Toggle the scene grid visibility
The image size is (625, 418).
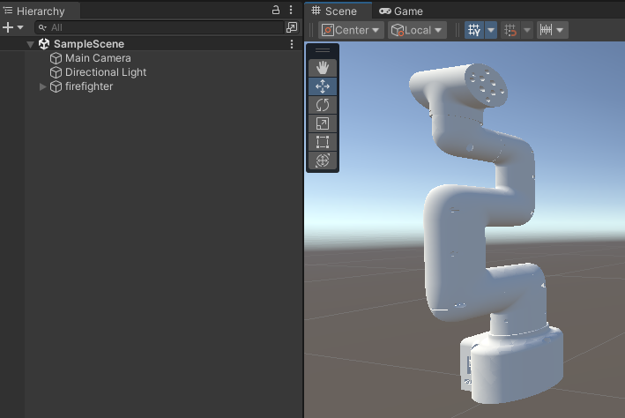[474, 30]
